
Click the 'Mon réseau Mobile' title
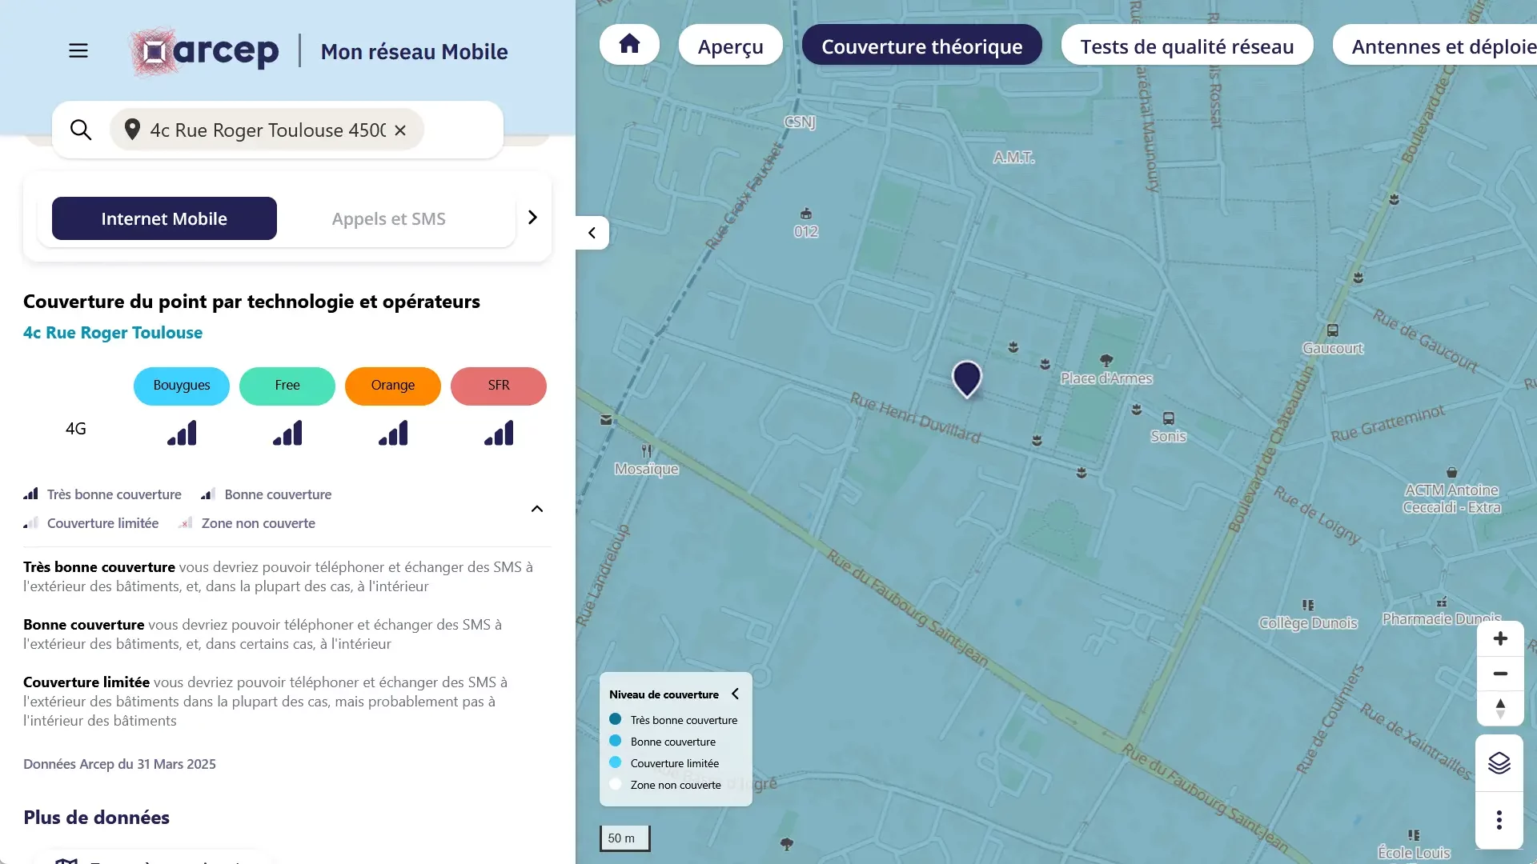point(414,52)
